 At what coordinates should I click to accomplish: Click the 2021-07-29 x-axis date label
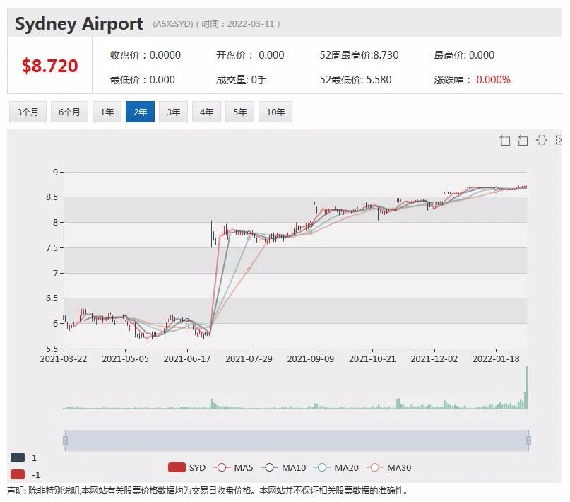(249, 358)
